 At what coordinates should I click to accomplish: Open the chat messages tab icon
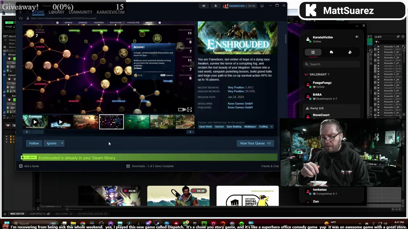point(331,52)
